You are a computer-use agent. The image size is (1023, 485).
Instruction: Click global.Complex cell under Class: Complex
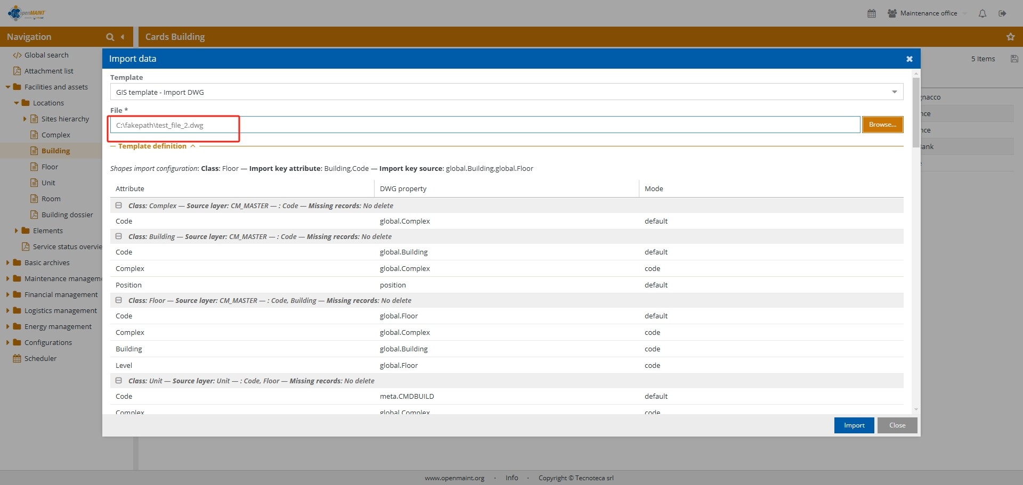point(405,221)
